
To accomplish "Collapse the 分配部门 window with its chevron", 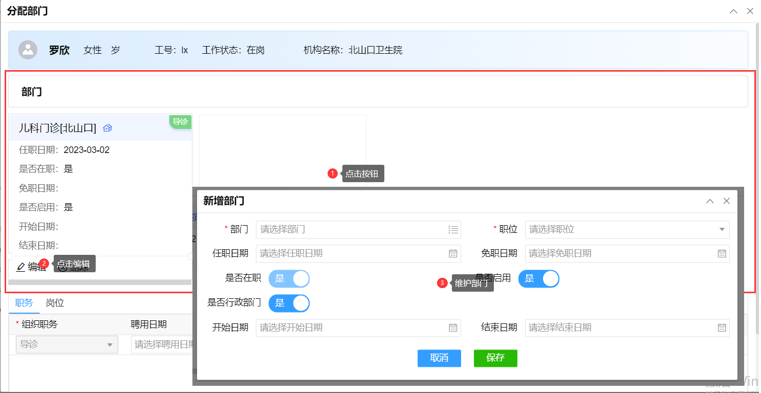I will pos(733,11).
